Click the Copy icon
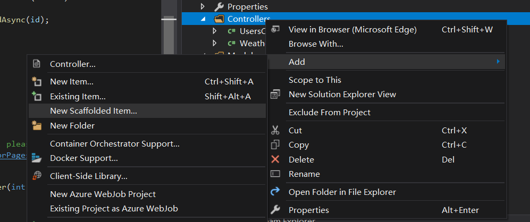530x222 pixels. 275,144
